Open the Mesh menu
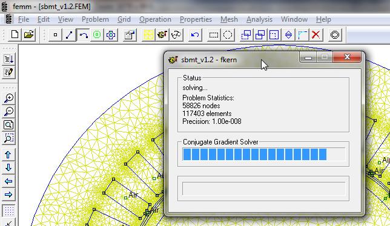The height and width of the screenshot is (226, 390). tap(229, 19)
